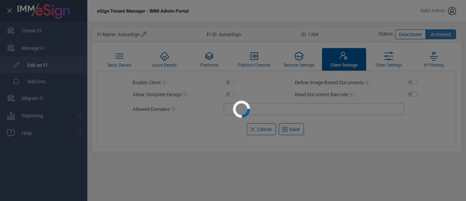This screenshot has height=201, width=466.
Task: Open Migrate FI in sidebar
Action: (44, 98)
